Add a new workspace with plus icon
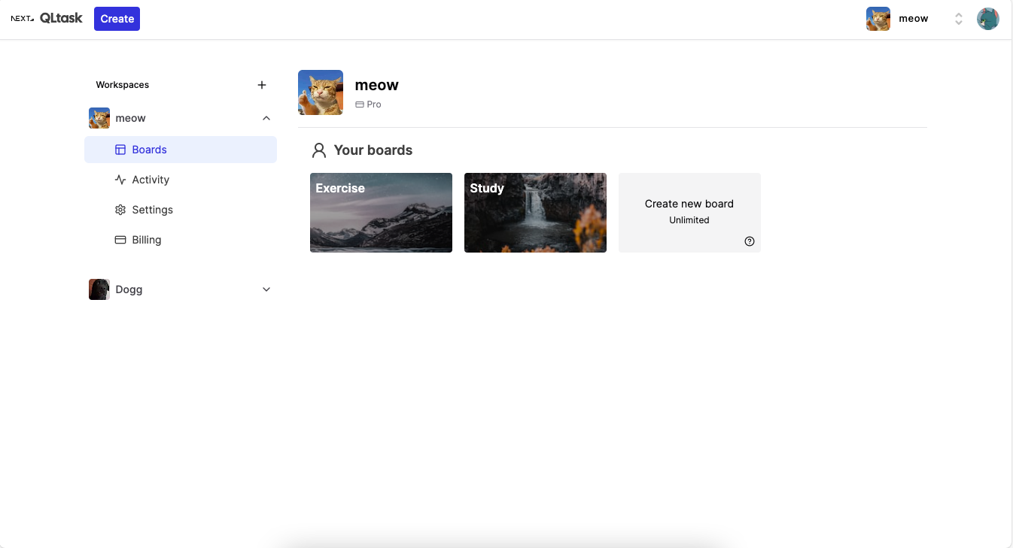Viewport: 1013px width, 548px height. pyautogui.click(x=262, y=85)
